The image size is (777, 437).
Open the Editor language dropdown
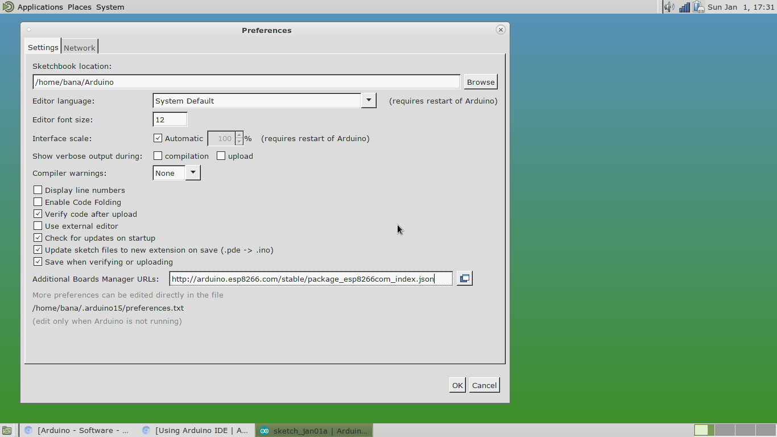[x=369, y=100]
